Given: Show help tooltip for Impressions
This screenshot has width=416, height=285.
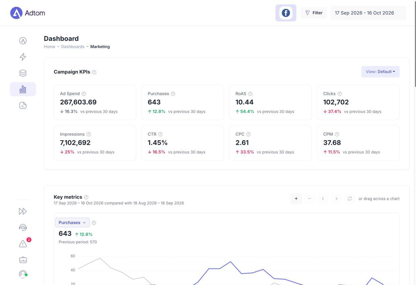Looking at the screenshot, I should click(89, 134).
